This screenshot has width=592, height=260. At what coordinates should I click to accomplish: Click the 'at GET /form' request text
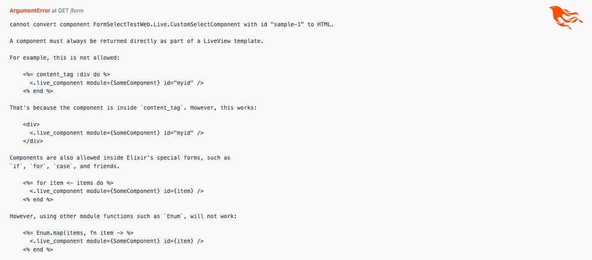(68, 10)
